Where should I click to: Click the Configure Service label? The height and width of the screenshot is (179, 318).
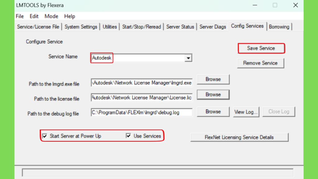pos(44,42)
